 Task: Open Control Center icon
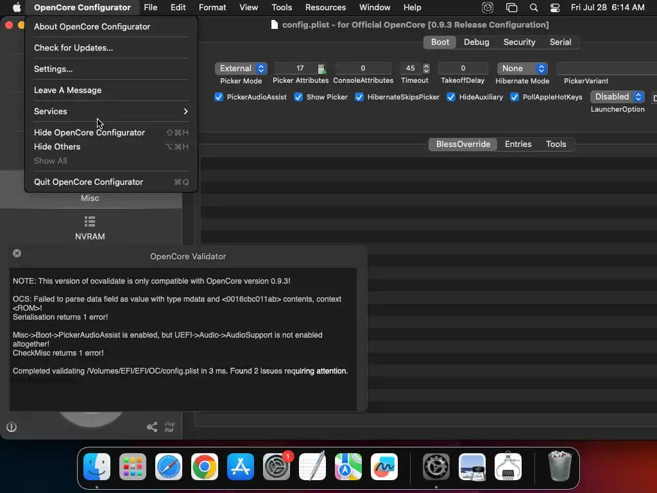555,7
